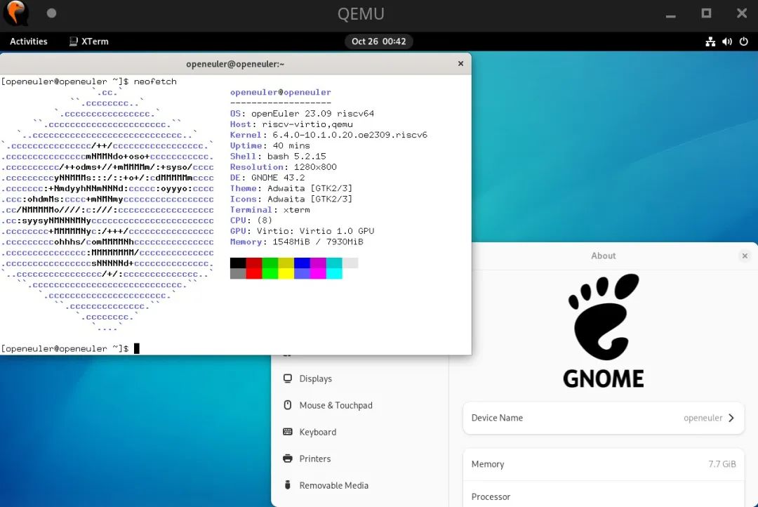The height and width of the screenshot is (507, 758).
Task: Click the Removable Media USB icon
Action: (288, 485)
